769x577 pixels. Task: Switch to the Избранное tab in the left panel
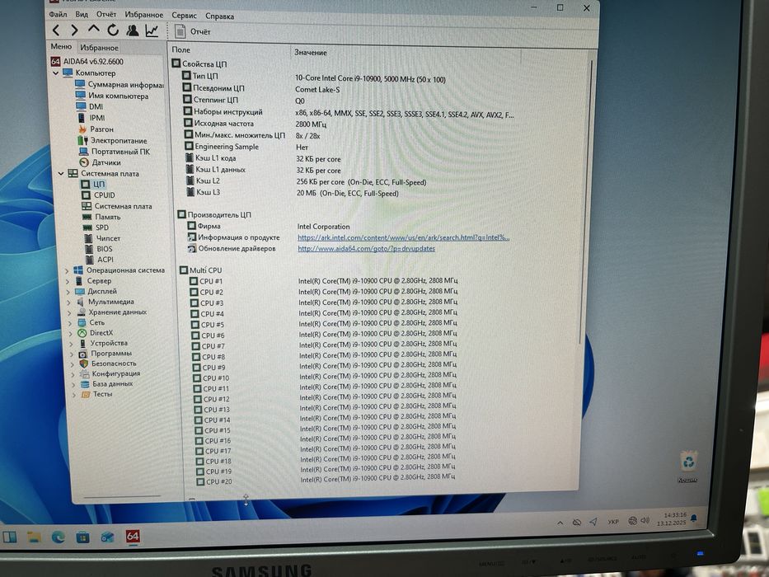pyautogui.click(x=100, y=48)
